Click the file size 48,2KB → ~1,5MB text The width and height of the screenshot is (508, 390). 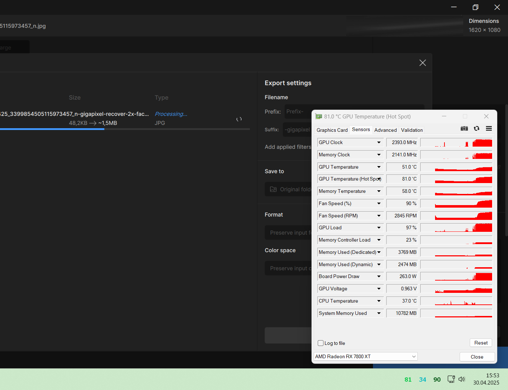pos(93,123)
